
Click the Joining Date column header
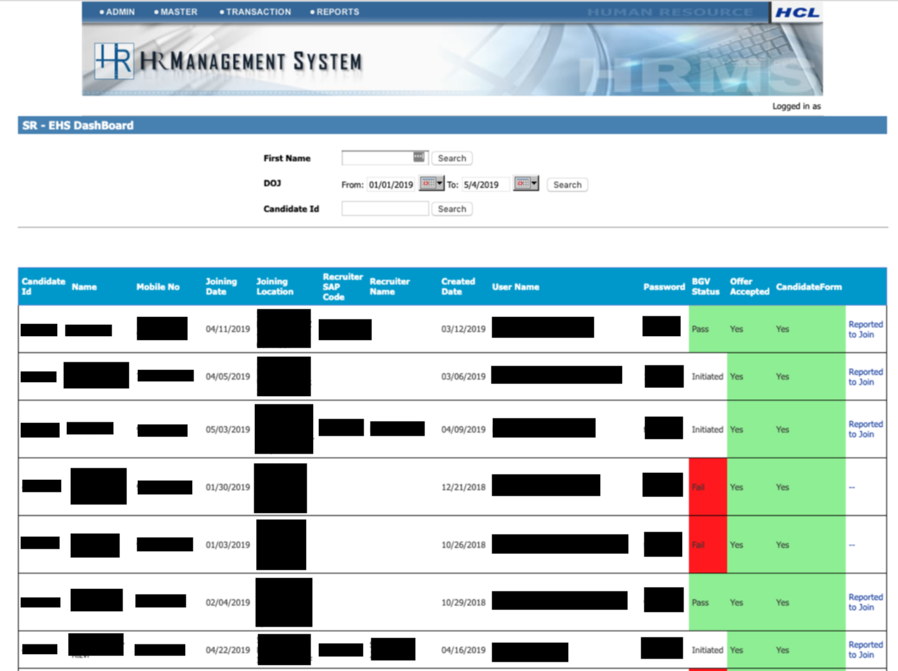pos(221,287)
